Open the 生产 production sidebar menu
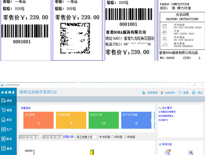This screenshot has height=155, width=205. coord(8,129)
